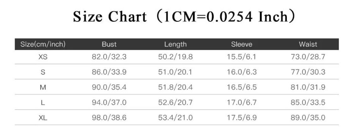Click the M size row label

[x=43, y=87]
